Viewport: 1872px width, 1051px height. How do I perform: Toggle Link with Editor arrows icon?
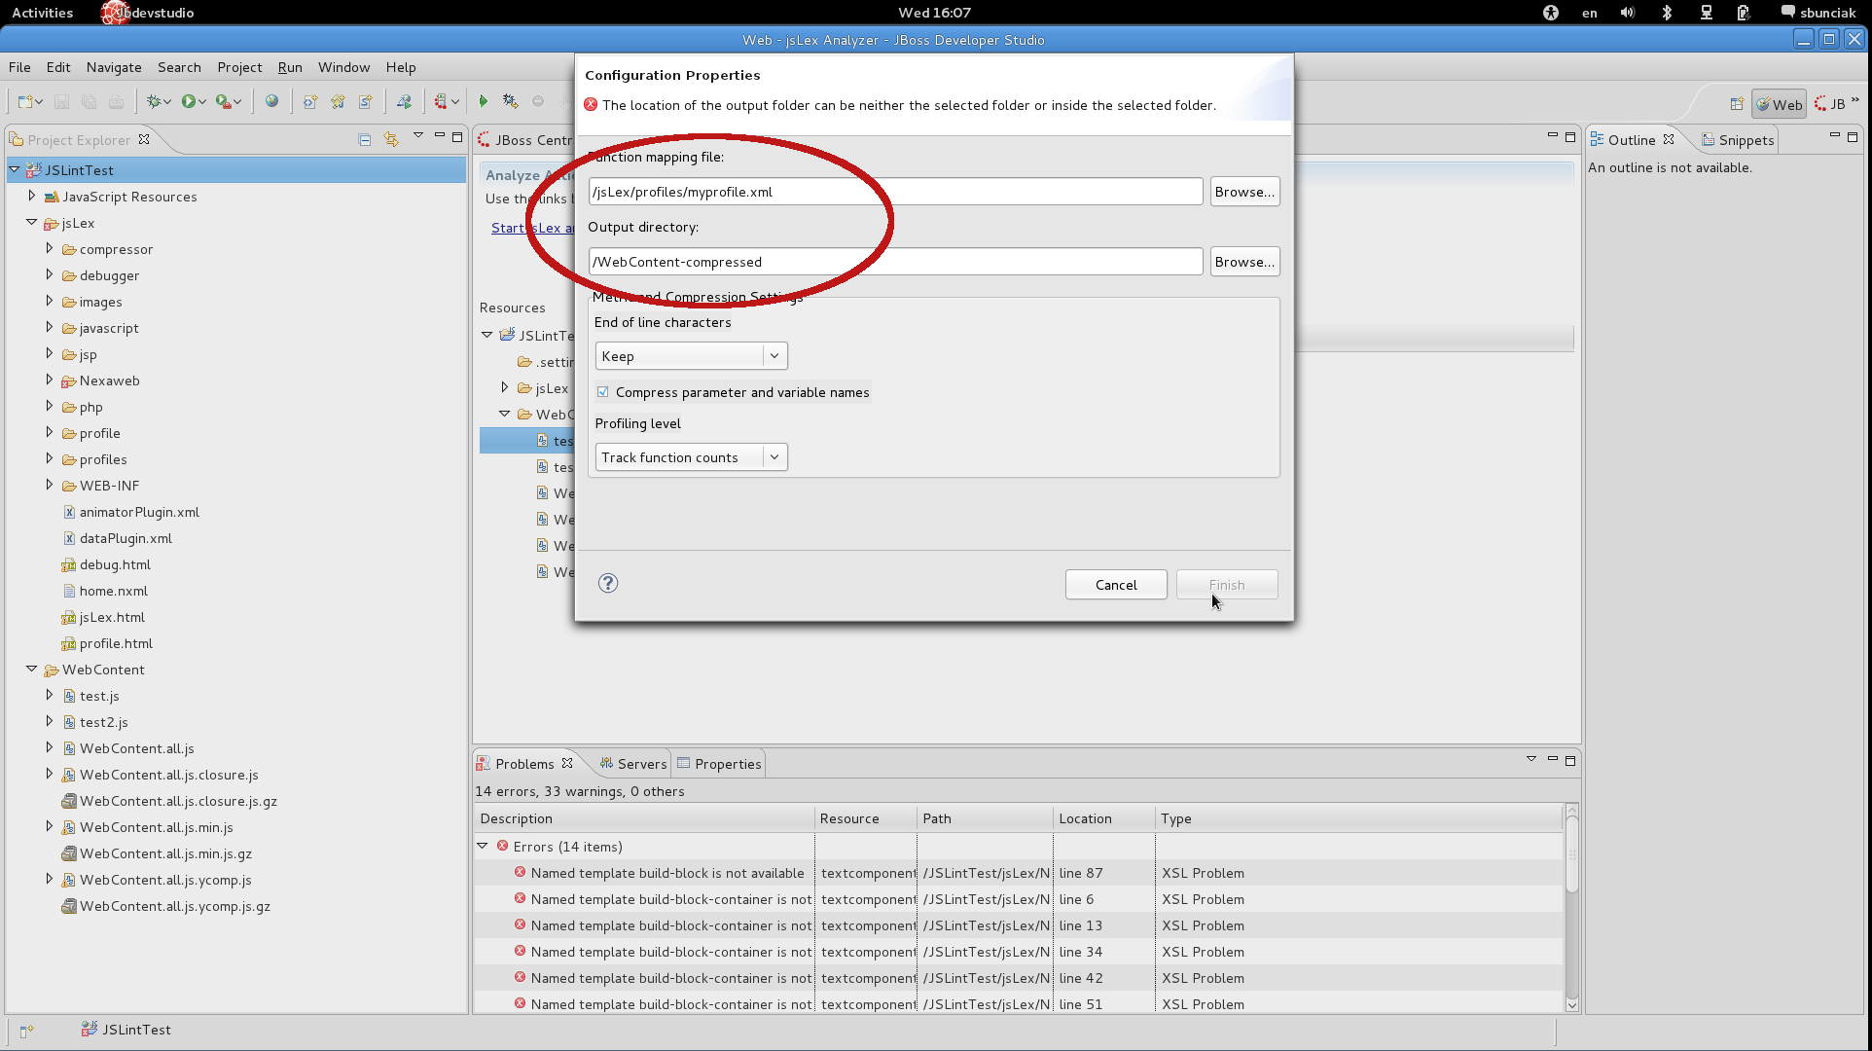click(x=391, y=140)
